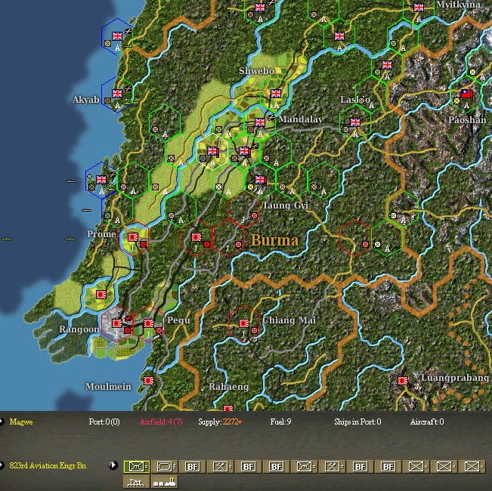Click the Chiang Mai label
This screenshot has height=491, width=492.
pyautogui.click(x=289, y=320)
